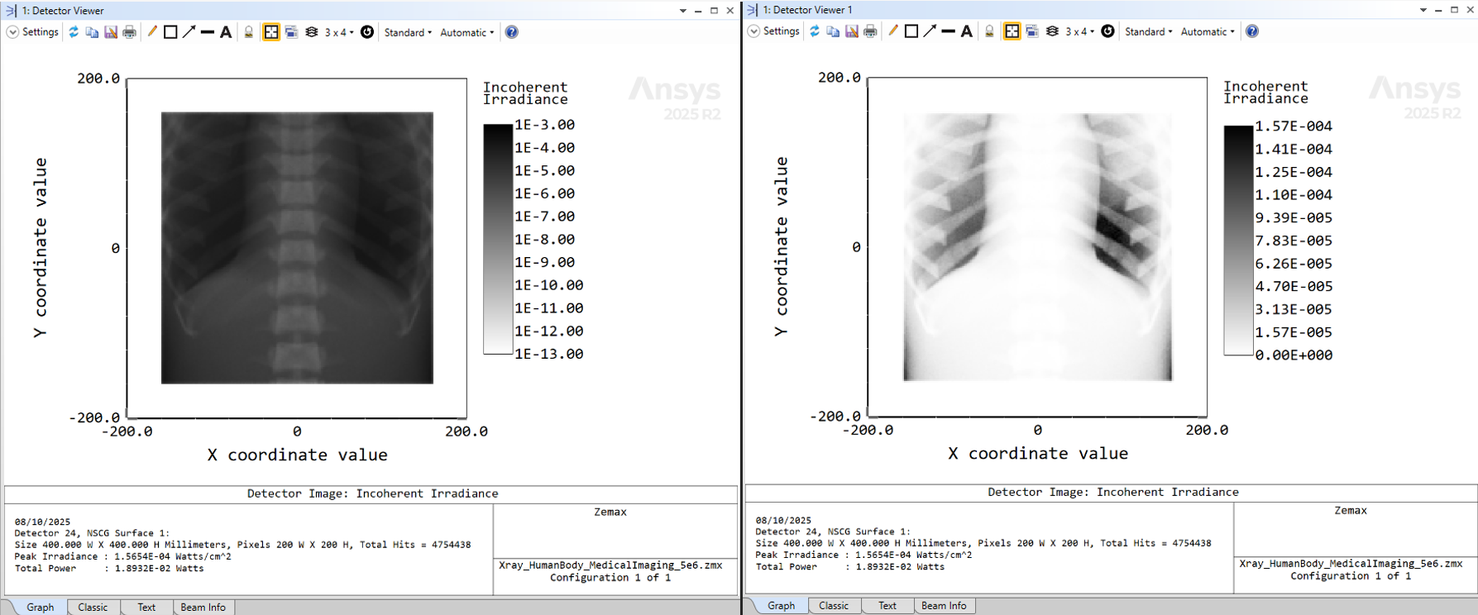Save the Detector Viewer 1 graphic
The width and height of the screenshot is (1478, 615).
pyautogui.click(x=852, y=31)
